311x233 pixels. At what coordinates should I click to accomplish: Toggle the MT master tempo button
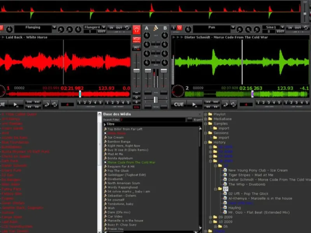pos(136,48)
